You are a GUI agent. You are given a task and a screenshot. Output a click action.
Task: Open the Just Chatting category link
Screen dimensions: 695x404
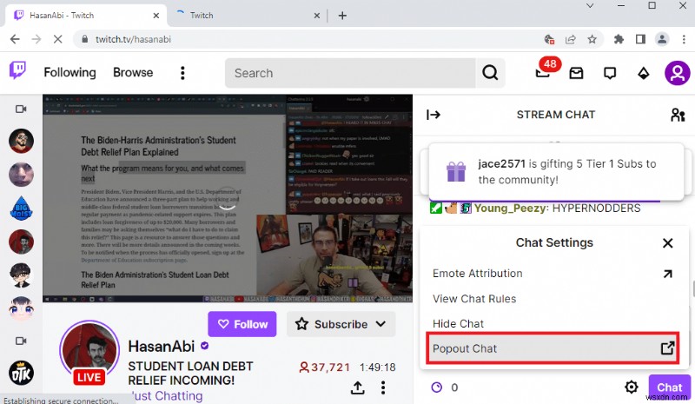[167, 396]
